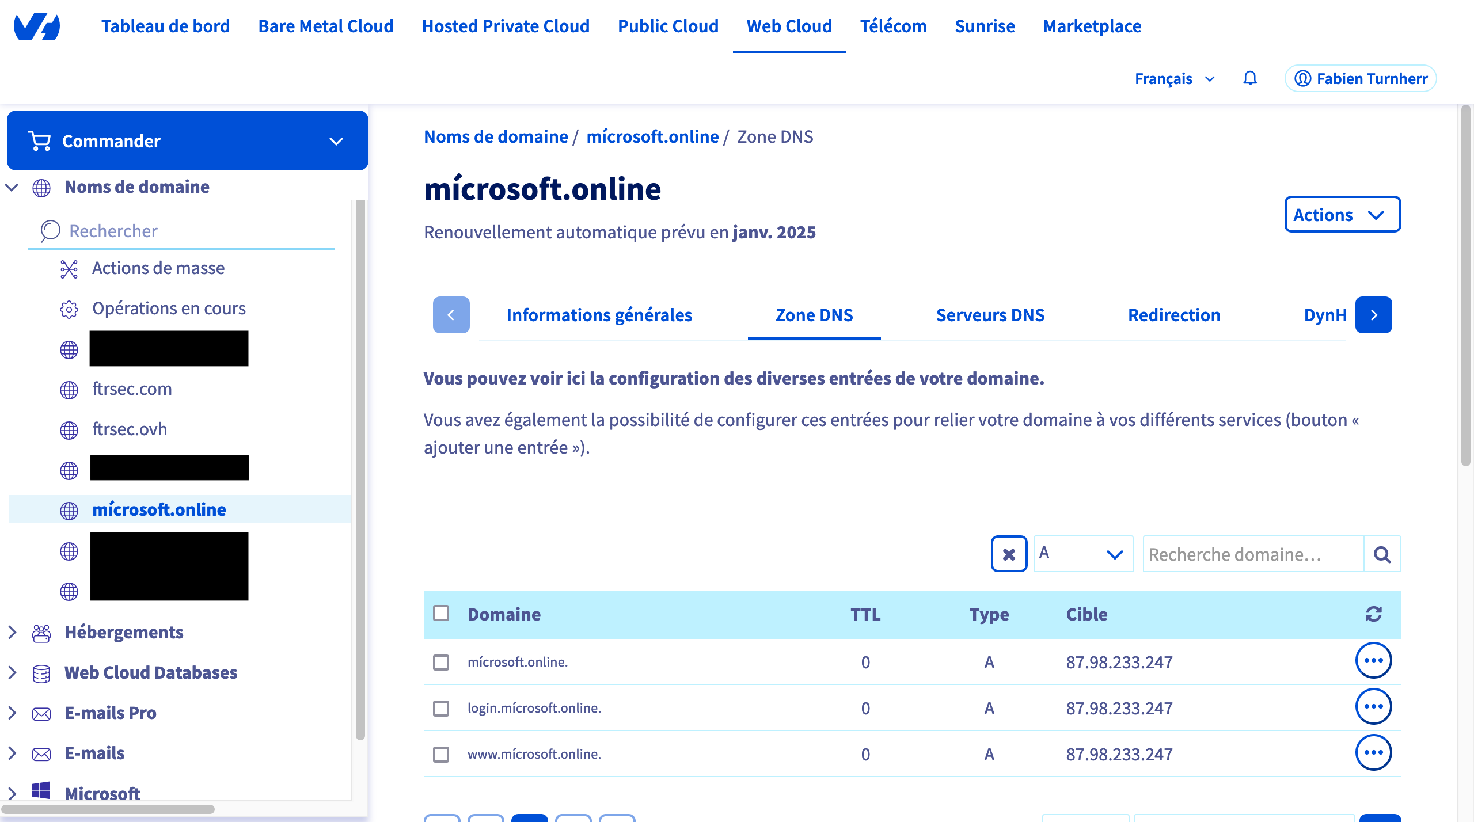Check the mícrosoft.online. record checkbox

click(441, 663)
